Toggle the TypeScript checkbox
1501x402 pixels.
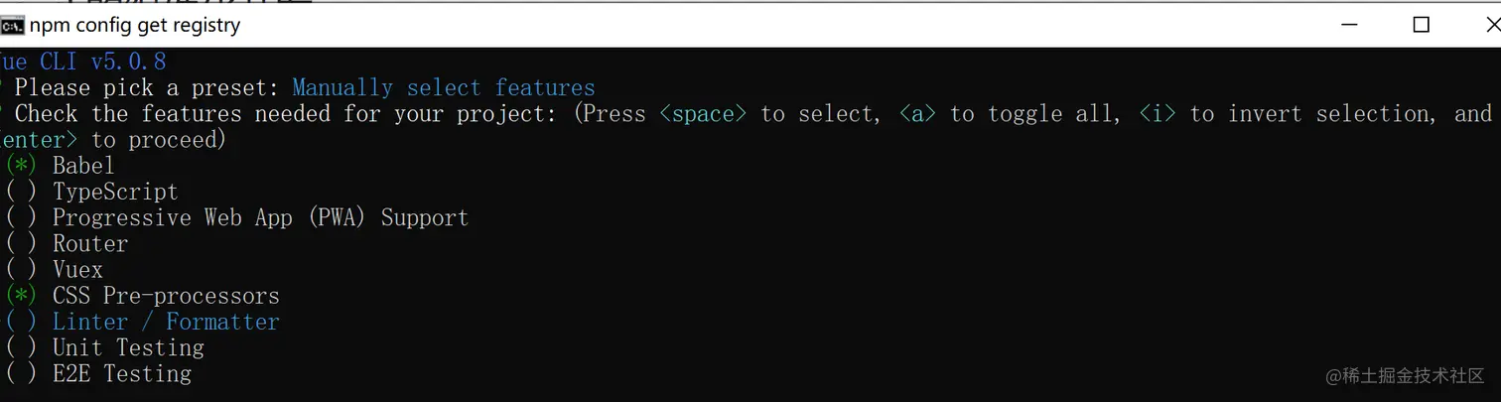click(x=21, y=192)
